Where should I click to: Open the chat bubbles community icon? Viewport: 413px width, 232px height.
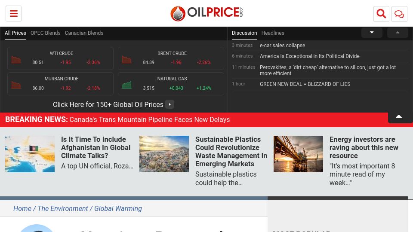coord(399,14)
